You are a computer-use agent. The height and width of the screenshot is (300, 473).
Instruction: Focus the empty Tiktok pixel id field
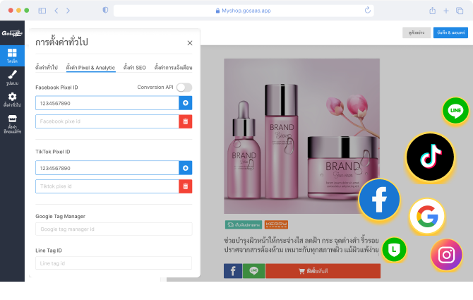pos(107,186)
